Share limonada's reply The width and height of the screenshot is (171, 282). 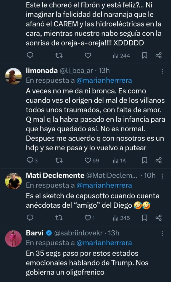pos(159,160)
